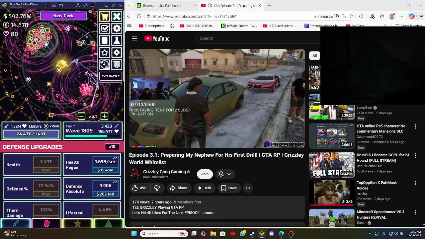Like the video with 490 likes

pyautogui.click(x=139, y=188)
